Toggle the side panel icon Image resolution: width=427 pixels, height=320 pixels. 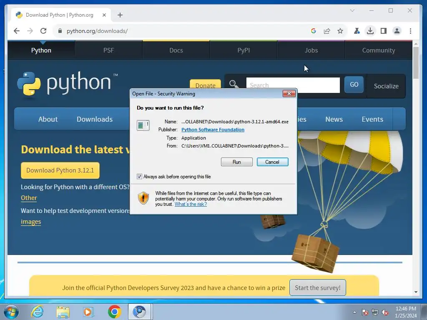click(x=384, y=31)
